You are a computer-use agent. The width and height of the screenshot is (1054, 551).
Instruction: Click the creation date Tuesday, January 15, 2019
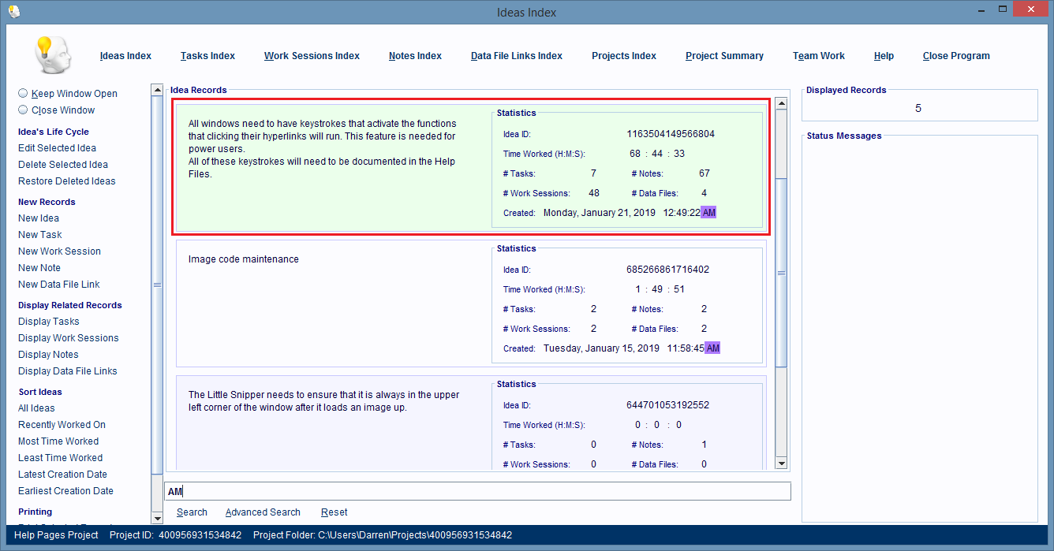601,348
